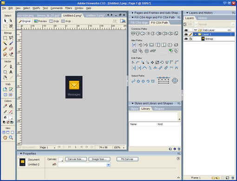237x181 pixels.
Task: Select the Pointer tool
Action: tap(5, 21)
